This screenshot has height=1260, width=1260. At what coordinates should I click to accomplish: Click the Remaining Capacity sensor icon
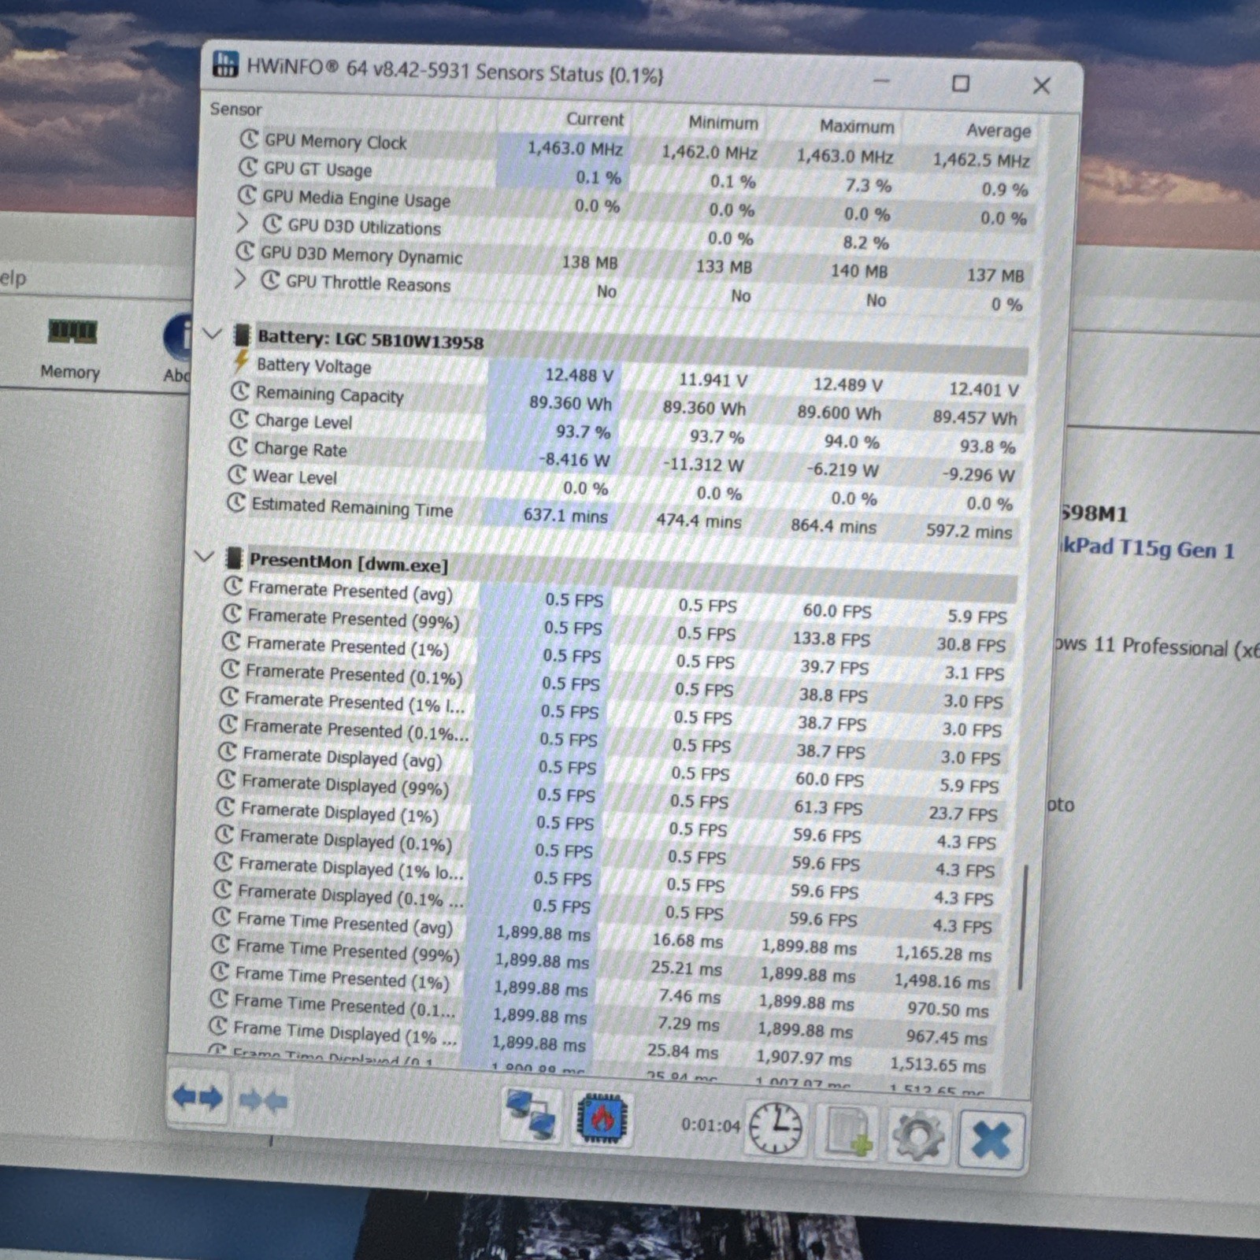(x=240, y=391)
